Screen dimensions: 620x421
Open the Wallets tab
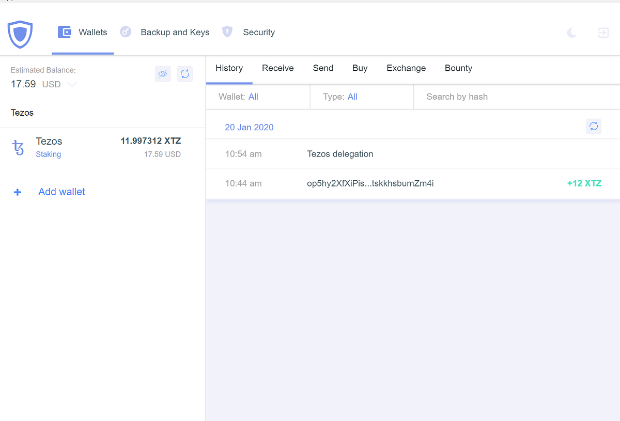(83, 32)
